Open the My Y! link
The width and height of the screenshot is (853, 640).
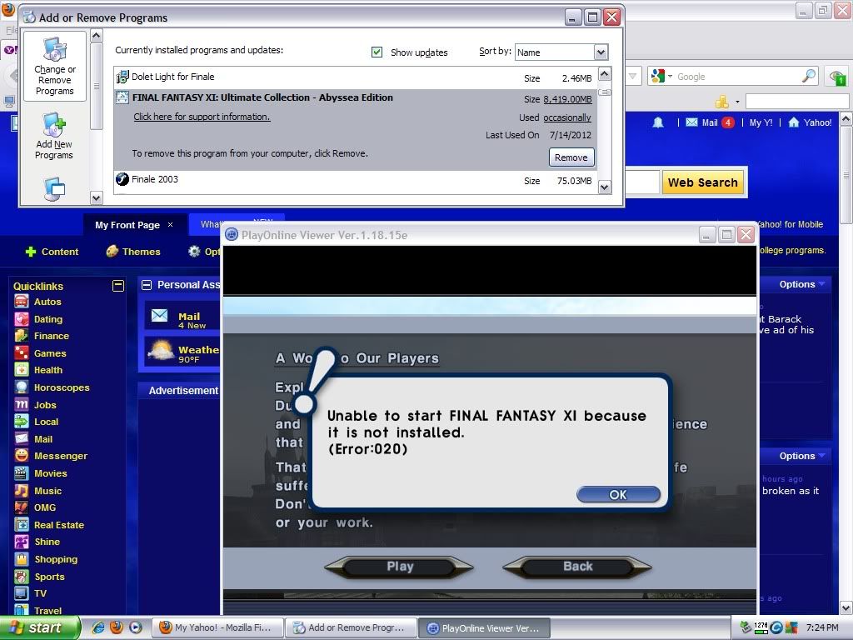tap(761, 122)
